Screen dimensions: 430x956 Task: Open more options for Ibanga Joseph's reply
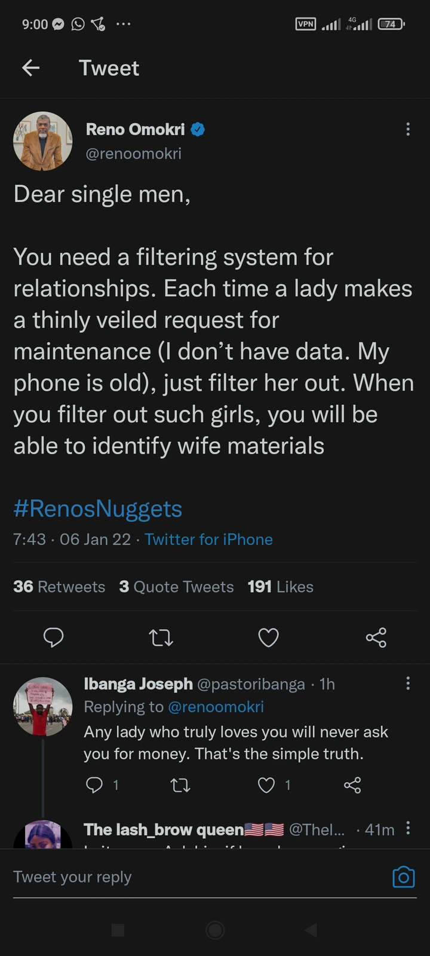click(x=408, y=684)
